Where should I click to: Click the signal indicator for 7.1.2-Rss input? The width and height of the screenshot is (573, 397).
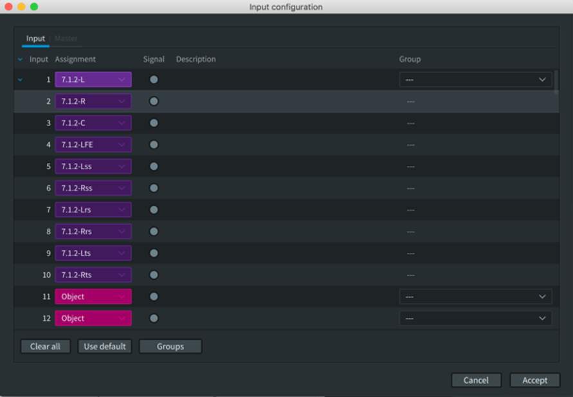point(154,188)
